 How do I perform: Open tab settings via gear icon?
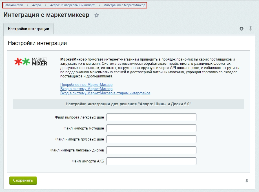242,29
